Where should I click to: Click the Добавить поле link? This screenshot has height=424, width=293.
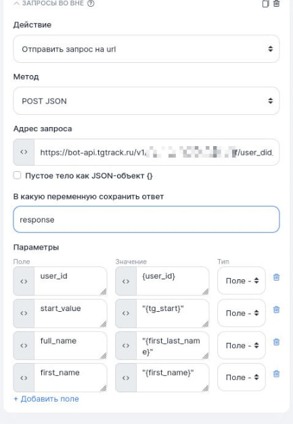click(x=46, y=399)
